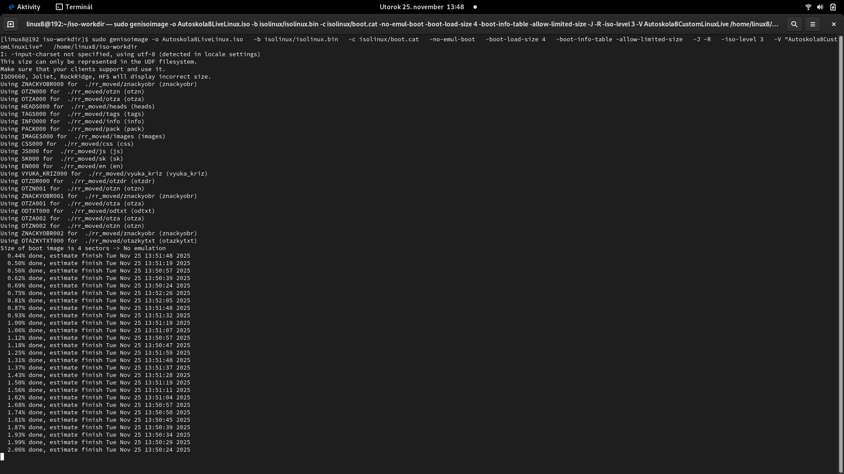Click the battery charging icon

[833, 7]
